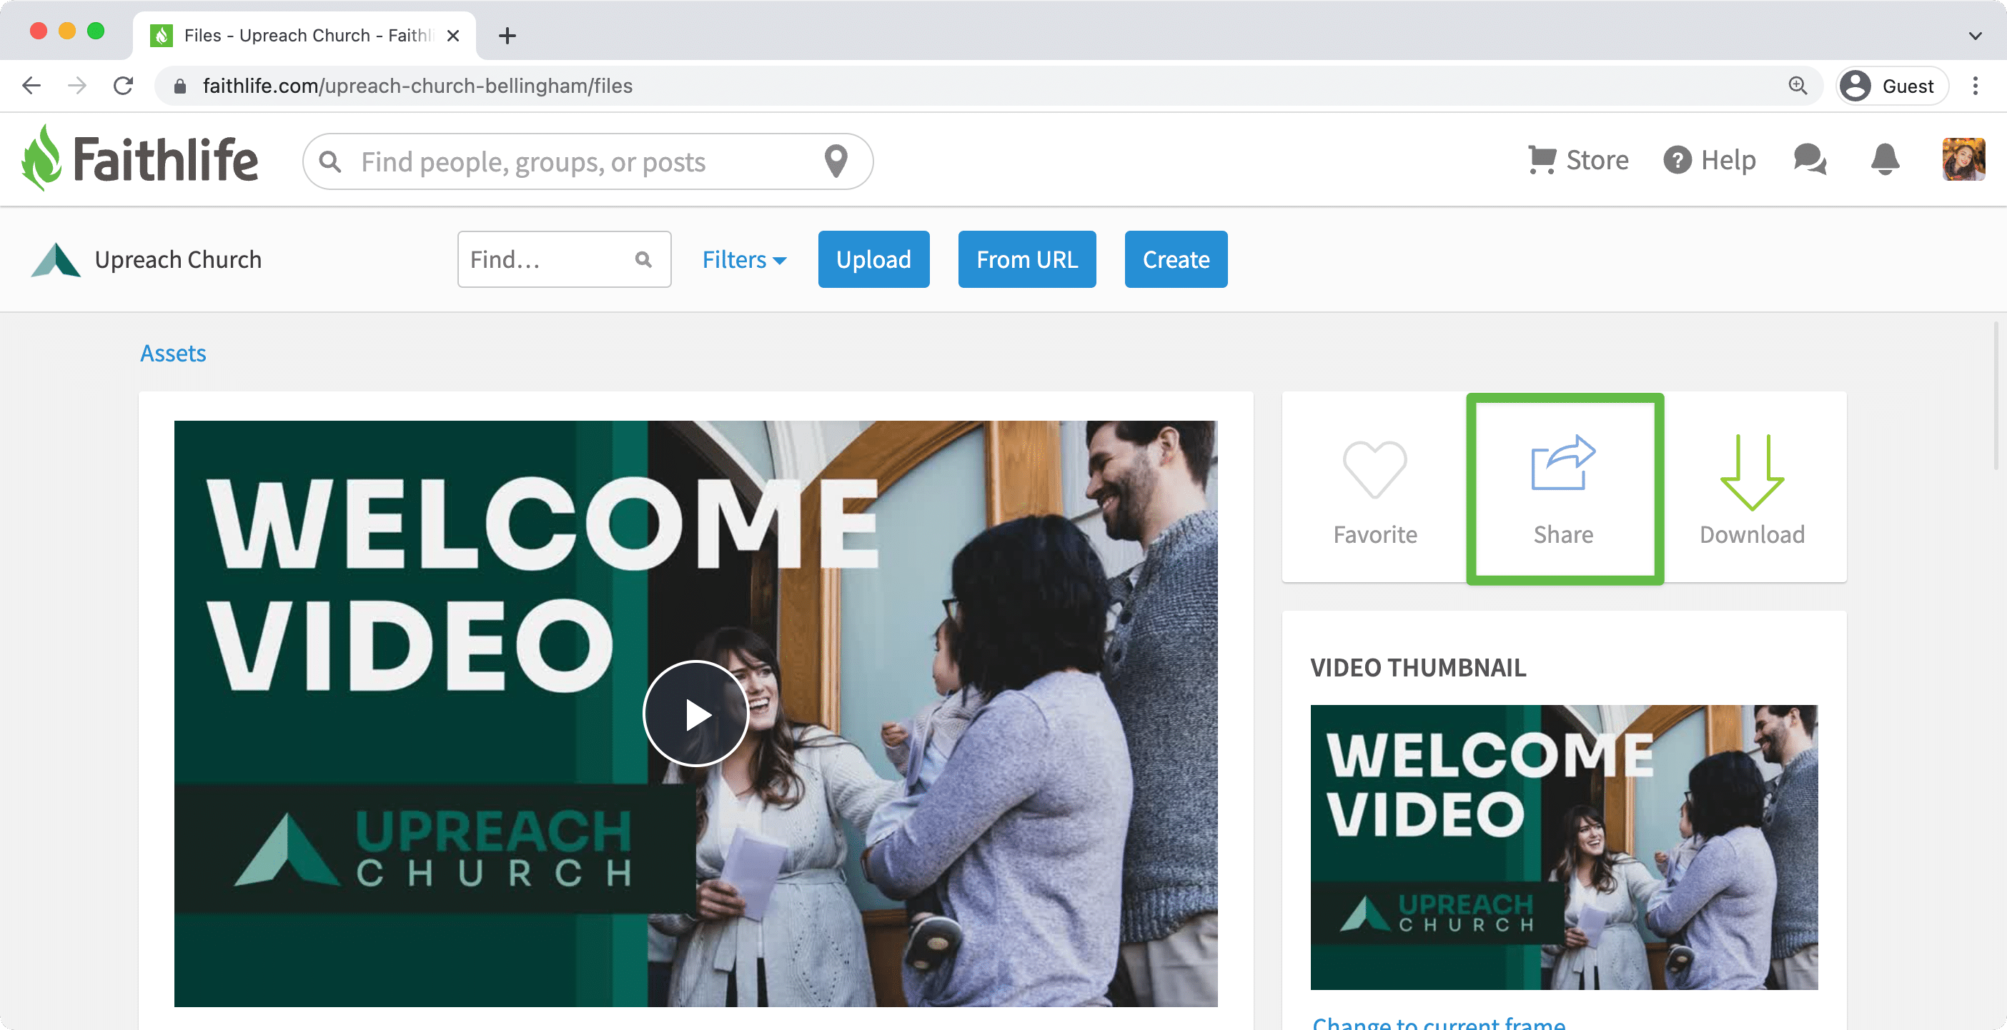Go forward in browser history
2007x1030 pixels.
(77, 86)
